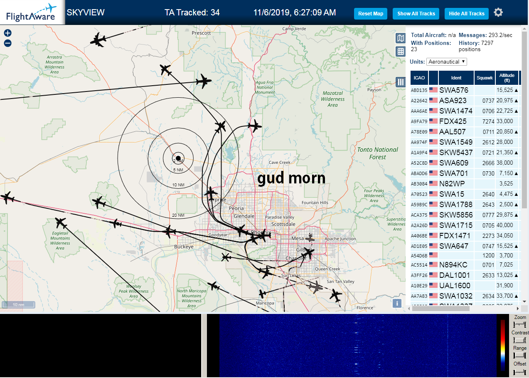Screen dimensions: 529x378
Task: Zoom out the map with minus button
Action: (7, 43)
